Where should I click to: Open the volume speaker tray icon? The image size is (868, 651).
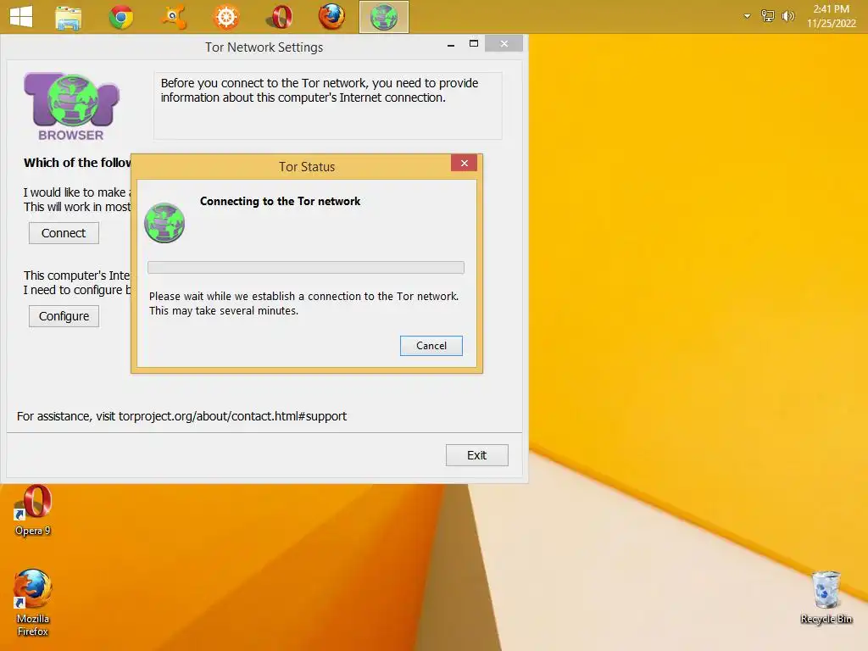787,16
